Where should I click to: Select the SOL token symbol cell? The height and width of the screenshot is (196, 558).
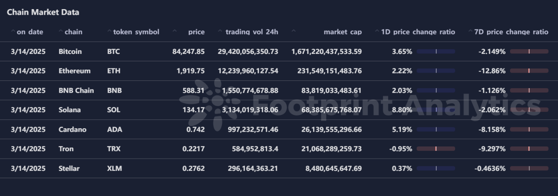click(x=113, y=110)
